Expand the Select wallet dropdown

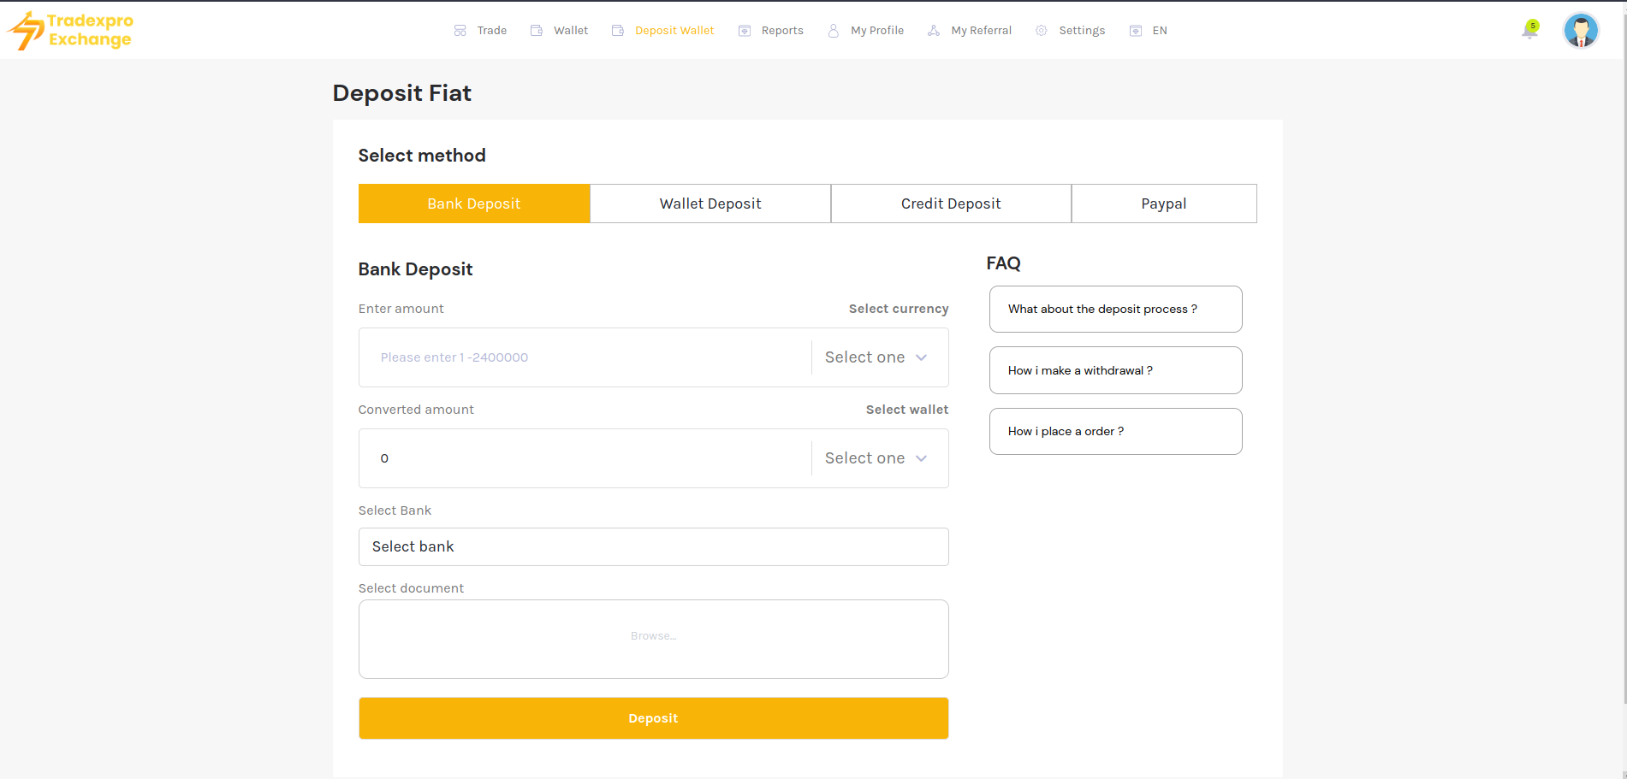pos(876,458)
